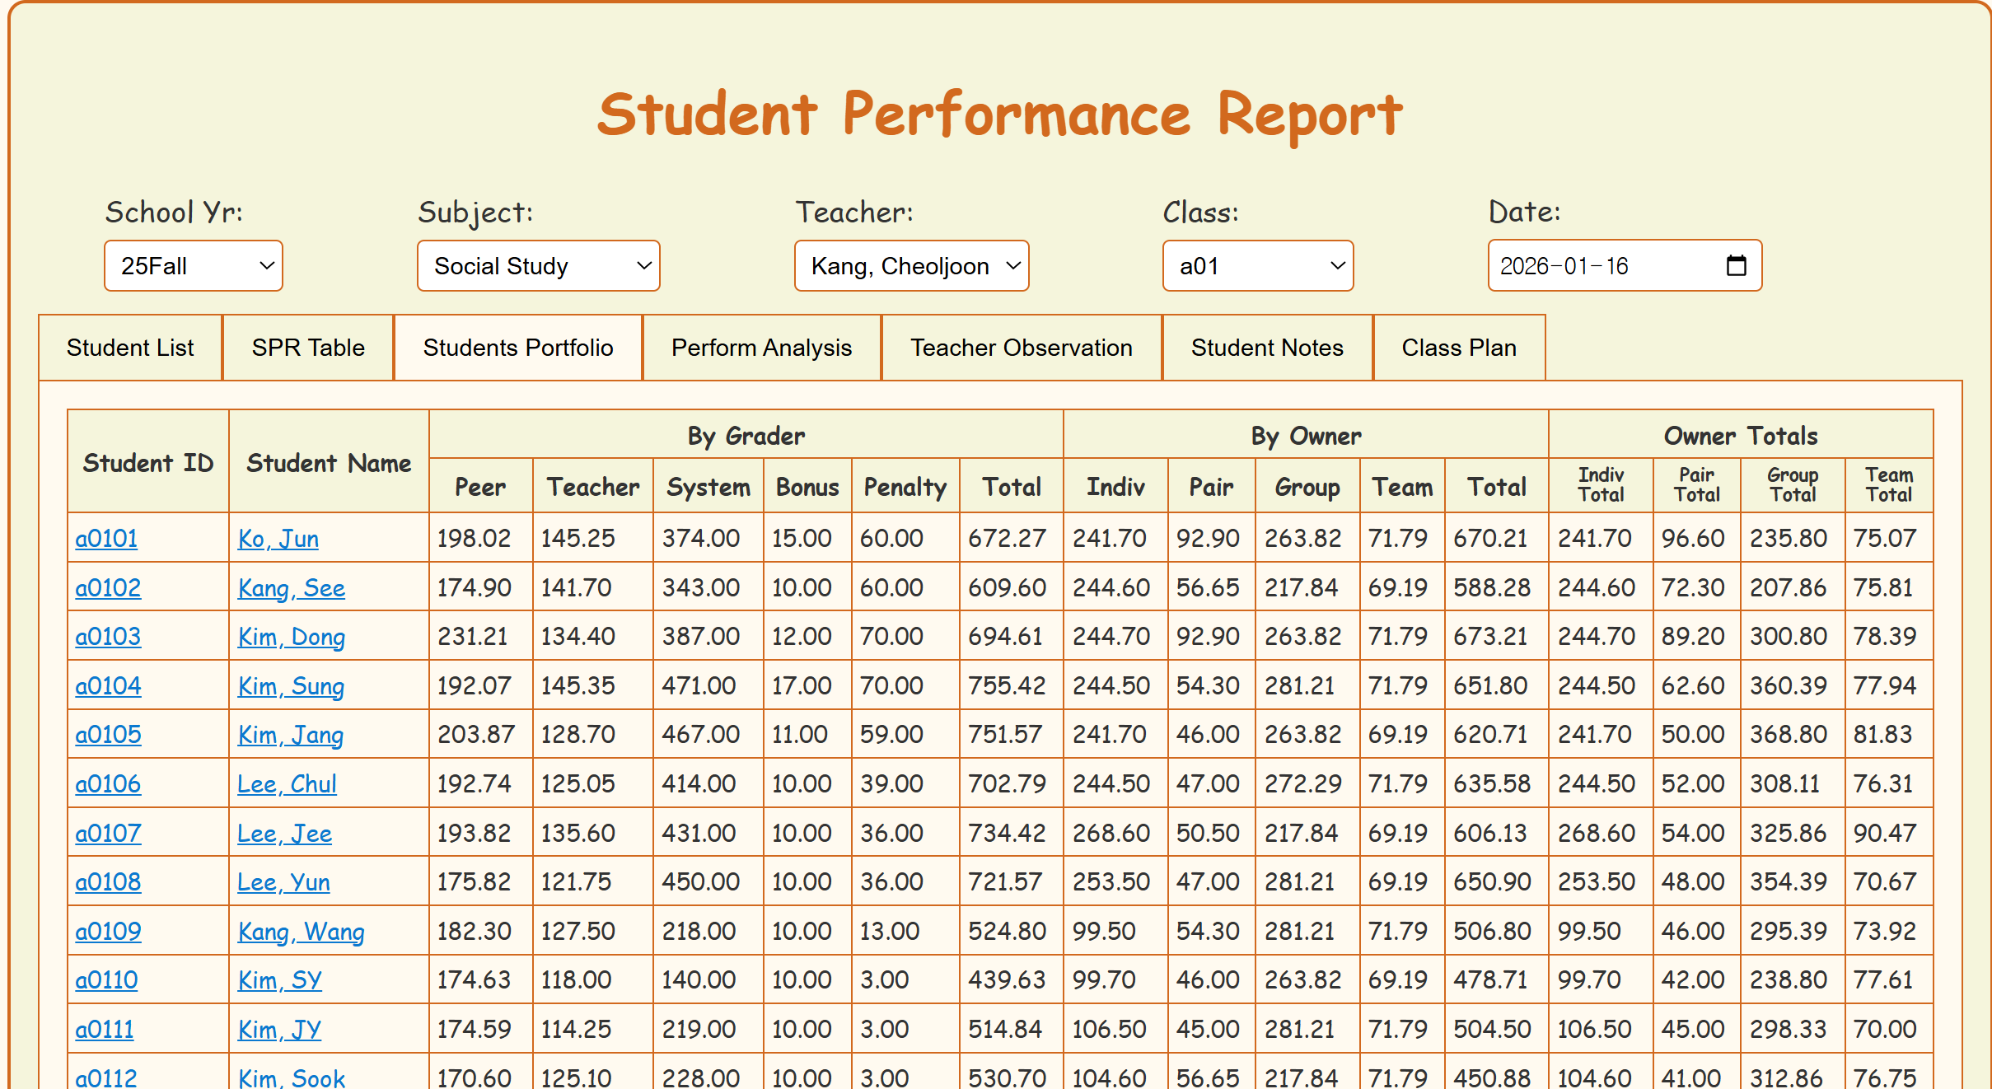Screen dimensions: 1992x1089
Task: Open student ID link a0101
Action: (x=106, y=539)
